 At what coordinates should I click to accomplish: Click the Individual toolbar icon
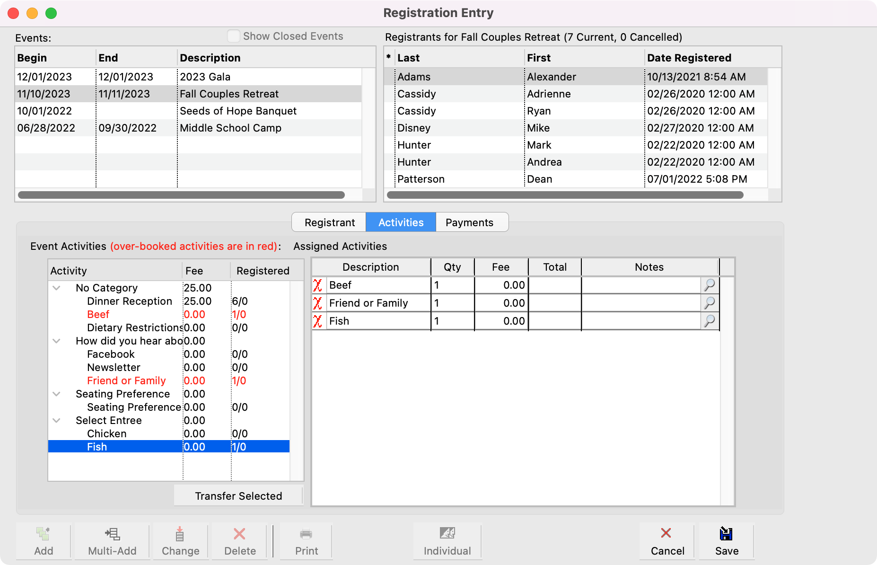(x=447, y=533)
